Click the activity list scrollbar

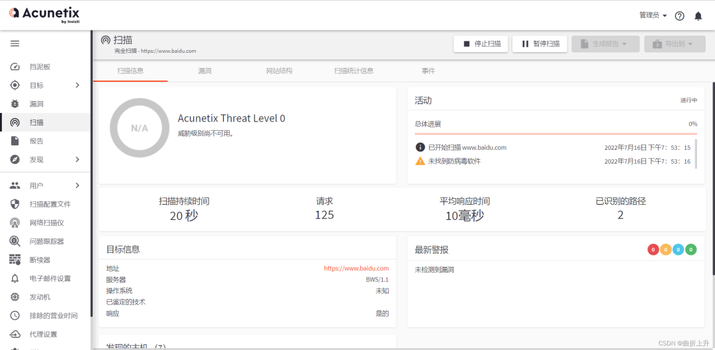point(696,154)
